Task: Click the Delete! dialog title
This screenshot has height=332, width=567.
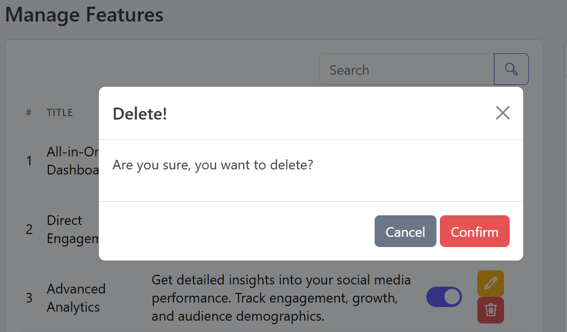Action: 140,114
